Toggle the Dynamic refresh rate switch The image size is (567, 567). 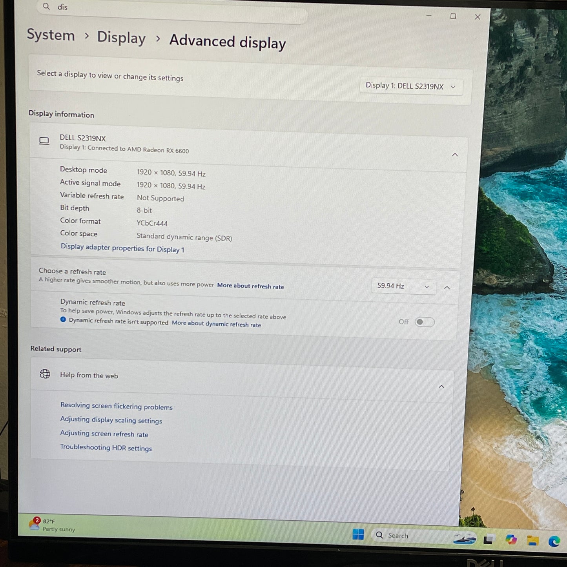pyautogui.click(x=425, y=322)
